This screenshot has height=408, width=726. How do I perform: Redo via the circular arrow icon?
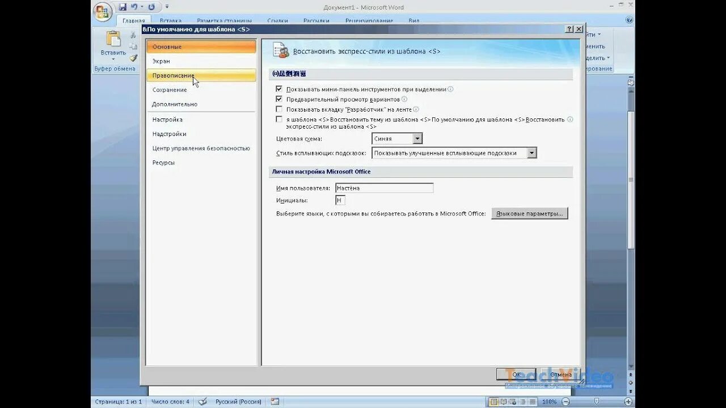[151, 7]
